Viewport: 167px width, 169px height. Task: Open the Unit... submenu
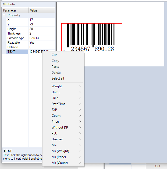[x=63, y=92]
